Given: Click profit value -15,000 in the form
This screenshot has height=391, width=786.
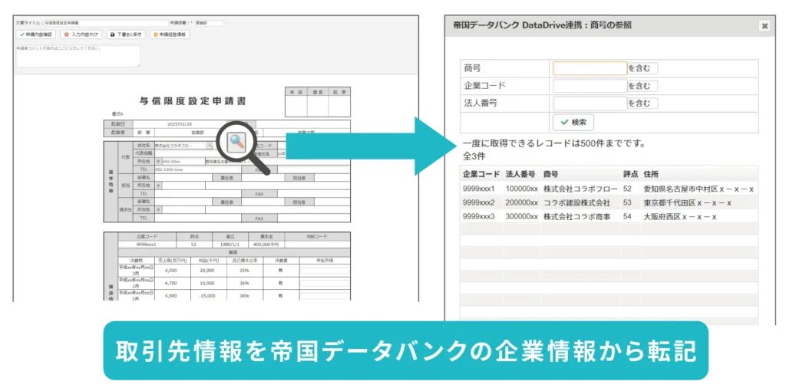Looking at the screenshot, I should click(x=207, y=296).
